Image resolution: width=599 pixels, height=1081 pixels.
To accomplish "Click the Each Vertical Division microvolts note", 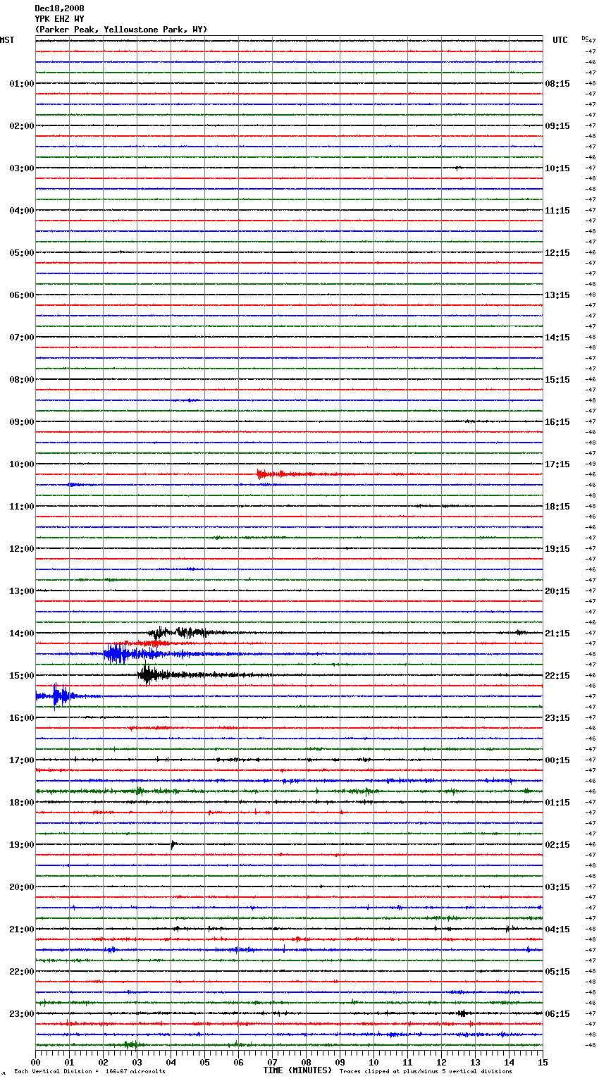I will [89, 1071].
